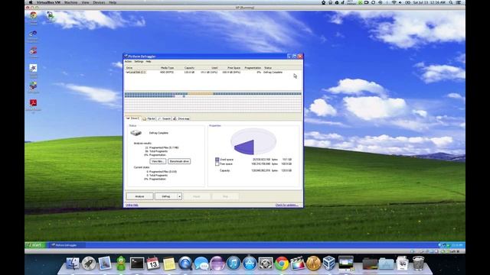The image size is (490, 275).
Task: Open the Apple menu
Action: (x=31, y=2)
